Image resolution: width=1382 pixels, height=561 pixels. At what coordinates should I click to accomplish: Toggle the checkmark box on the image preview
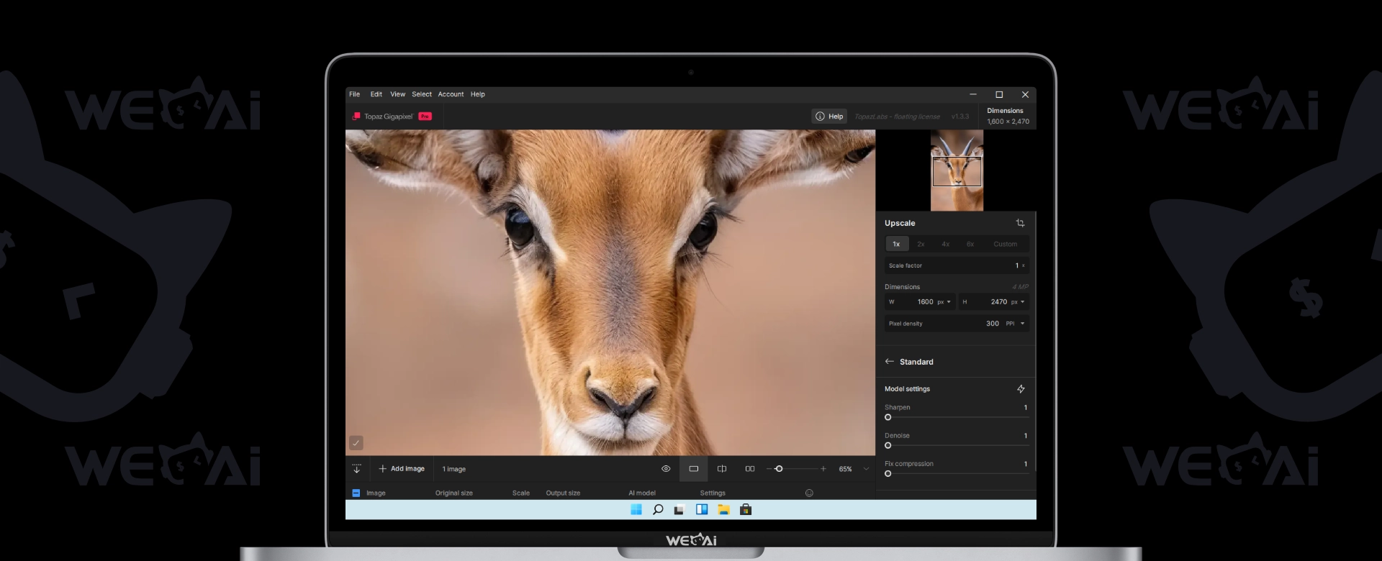point(356,443)
